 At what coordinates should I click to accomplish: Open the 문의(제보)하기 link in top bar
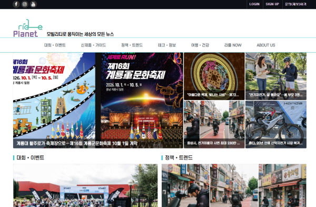295,4
